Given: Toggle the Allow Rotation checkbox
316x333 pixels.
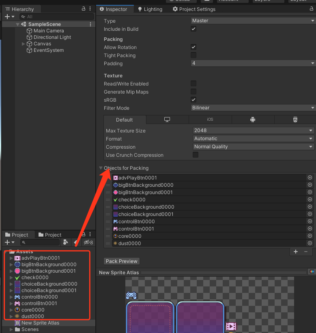Looking at the screenshot, I should (193, 47).
